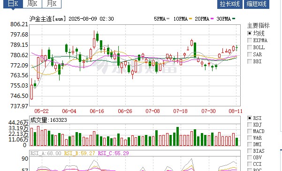This screenshot has height=171, width=282.
Task: Switch to the 周K weekly chart tab
Action: coord(32,4)
